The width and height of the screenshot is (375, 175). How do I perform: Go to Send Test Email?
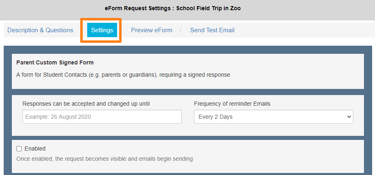click(x=212, y=30)
